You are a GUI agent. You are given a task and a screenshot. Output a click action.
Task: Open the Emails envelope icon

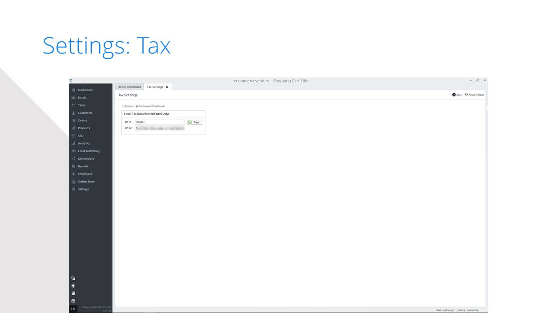point(74,98)
